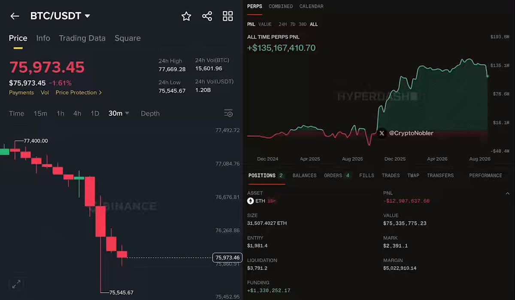This screenshot has height=300, width=515.
Task: Open the CALENDAR tab
Action: (x=312, y=6)
